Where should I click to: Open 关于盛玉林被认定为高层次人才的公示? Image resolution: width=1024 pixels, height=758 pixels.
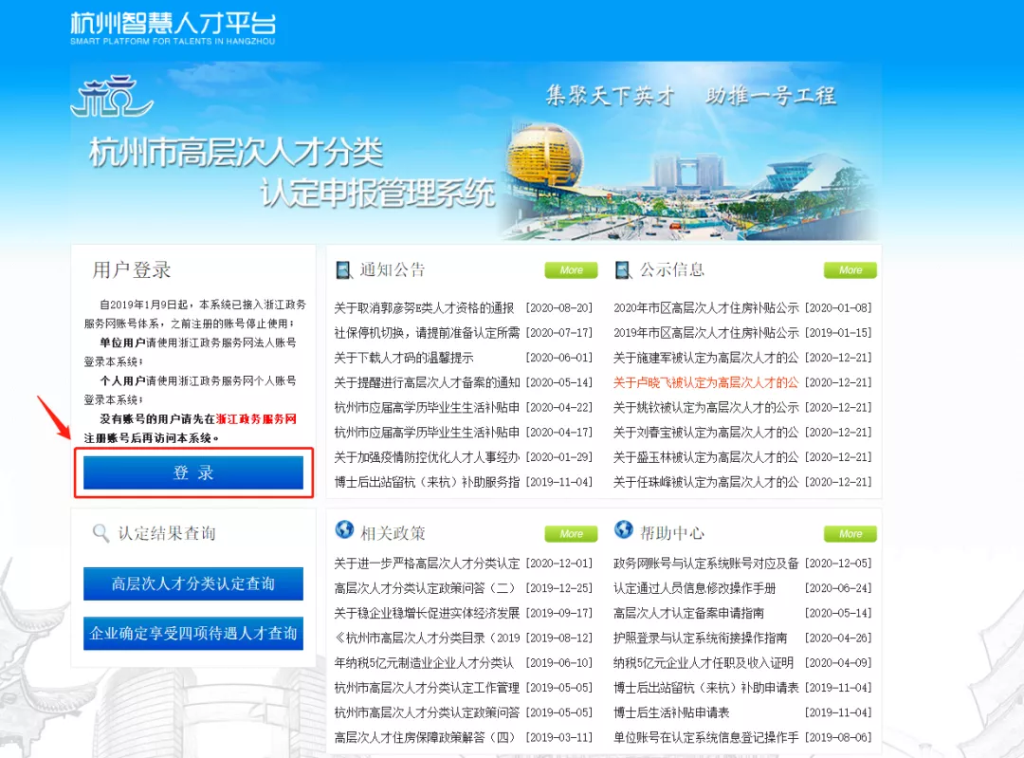(x=706, y=456)
